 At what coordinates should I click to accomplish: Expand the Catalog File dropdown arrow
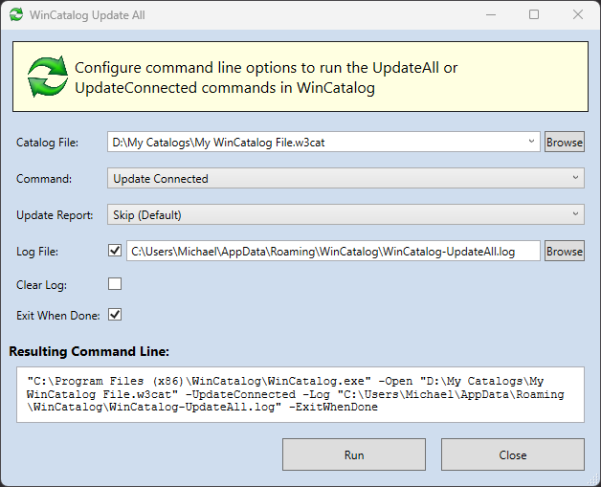[x=532, y=142]
